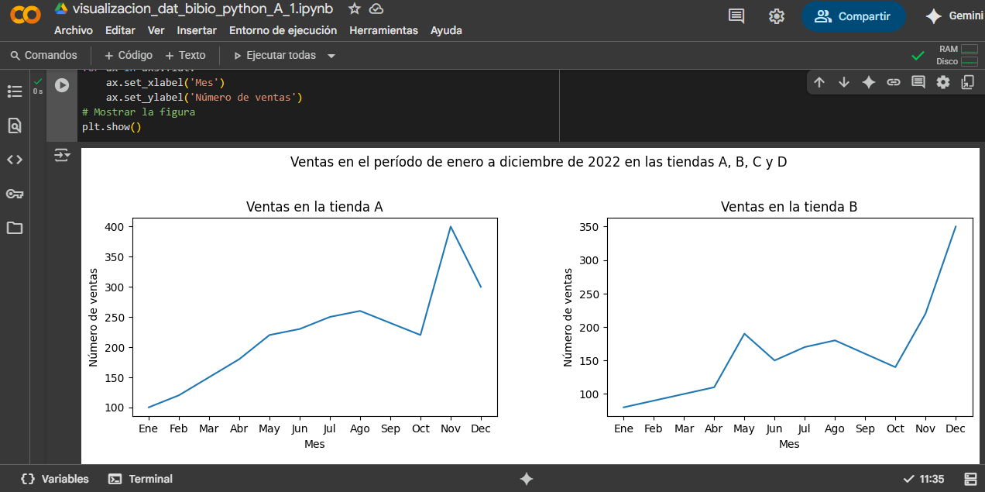This screenshot has width=985, height=492.
Task: Click the 'Ventas en la tienda B' chart title
Action: point(789,207)
